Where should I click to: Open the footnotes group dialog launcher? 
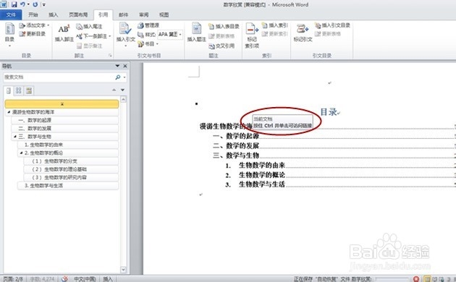click(110, 55)
